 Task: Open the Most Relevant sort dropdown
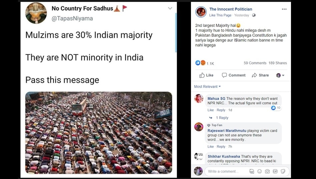[x=207, y=87]
